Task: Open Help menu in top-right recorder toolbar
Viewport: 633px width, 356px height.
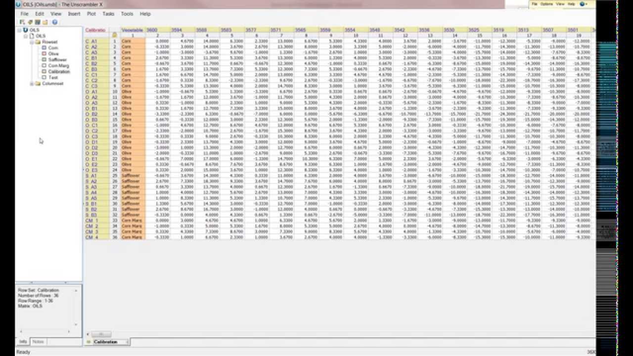Action: pos(571,4)
